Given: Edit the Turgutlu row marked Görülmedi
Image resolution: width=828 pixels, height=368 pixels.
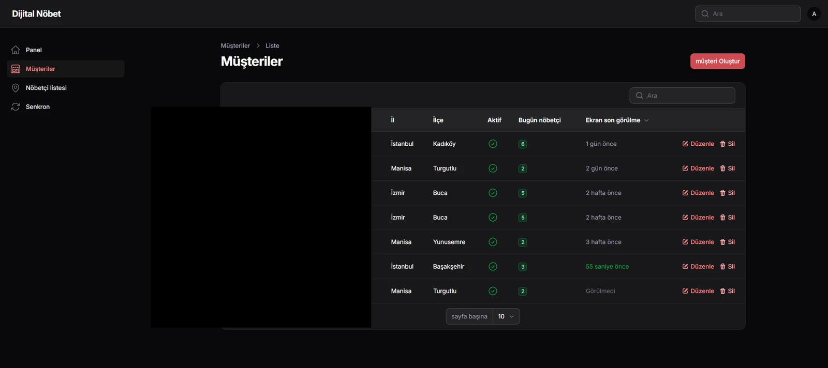Looking at the screenshot, I should click(698, 291).
